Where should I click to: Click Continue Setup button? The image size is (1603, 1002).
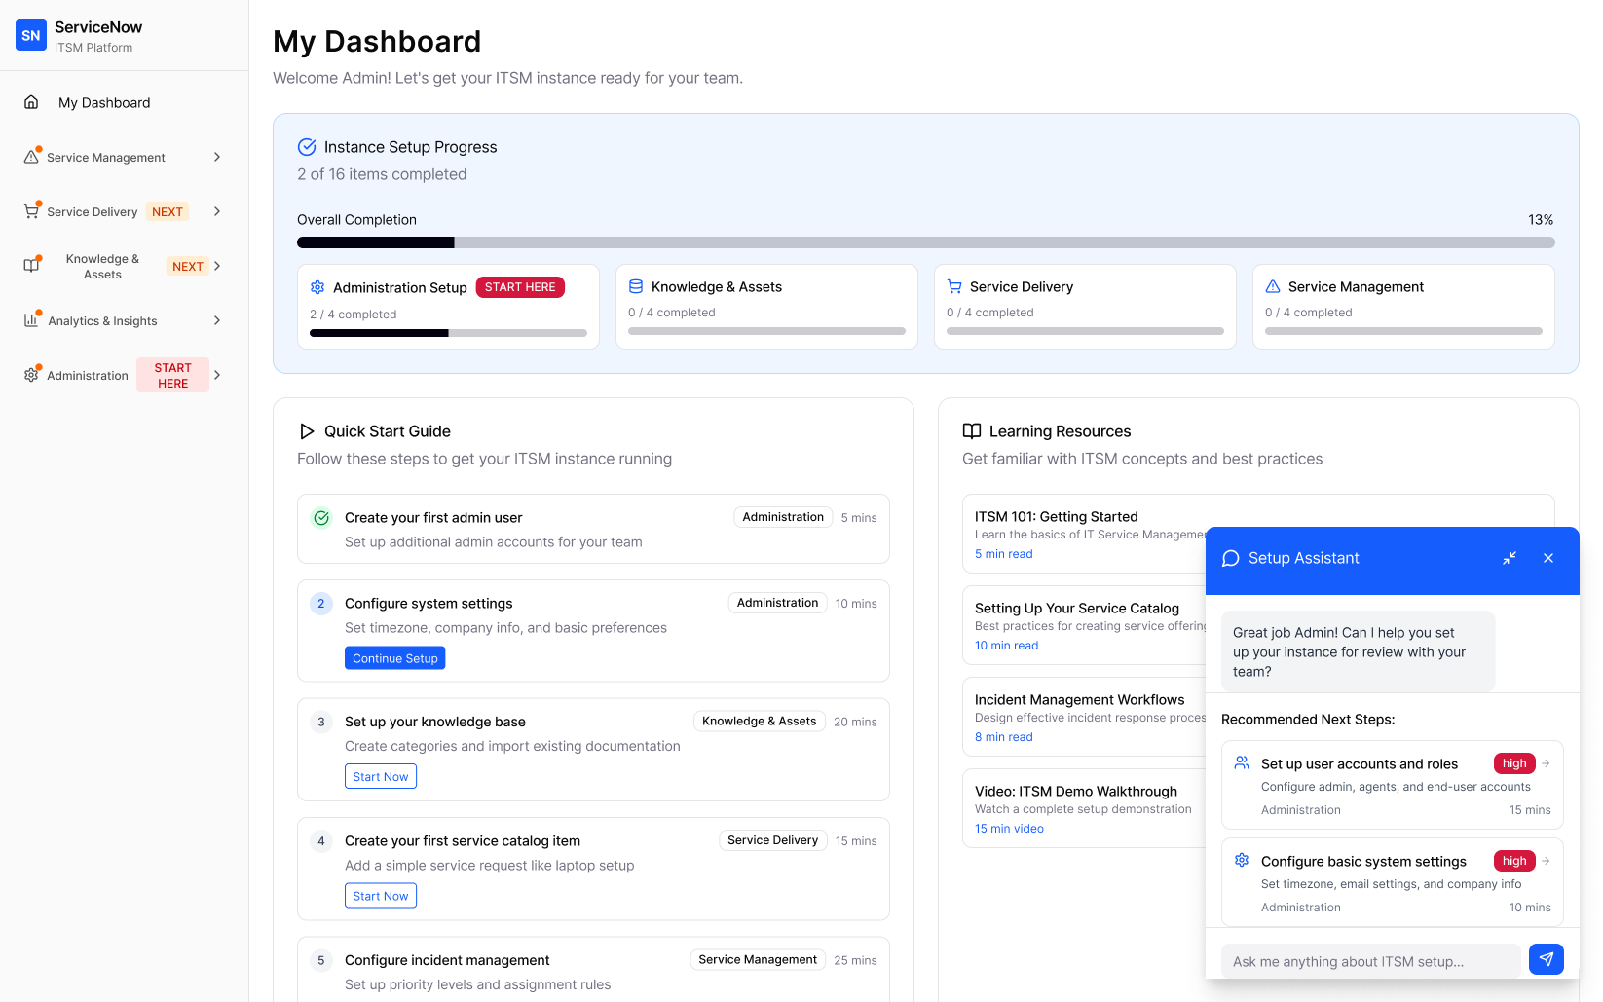pyautogui.click(x=395, y=658)
